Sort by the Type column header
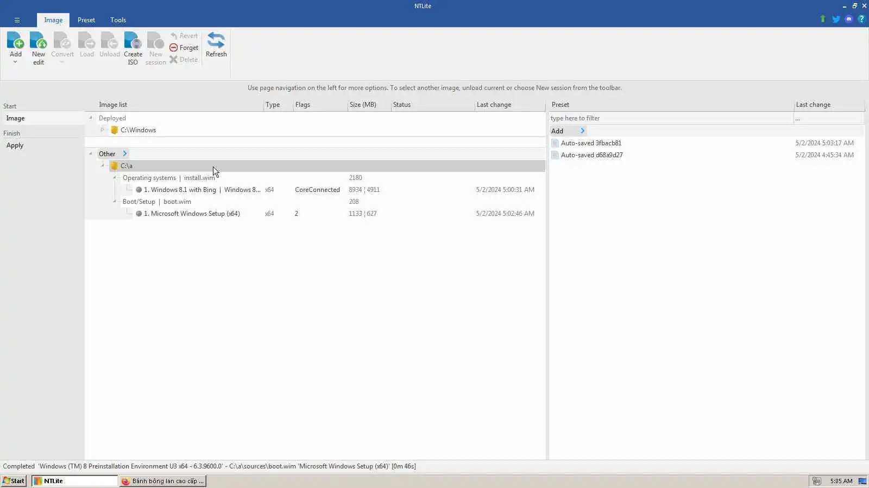The width and height of the screenshot is (869, 488). [x=273, y=105]
